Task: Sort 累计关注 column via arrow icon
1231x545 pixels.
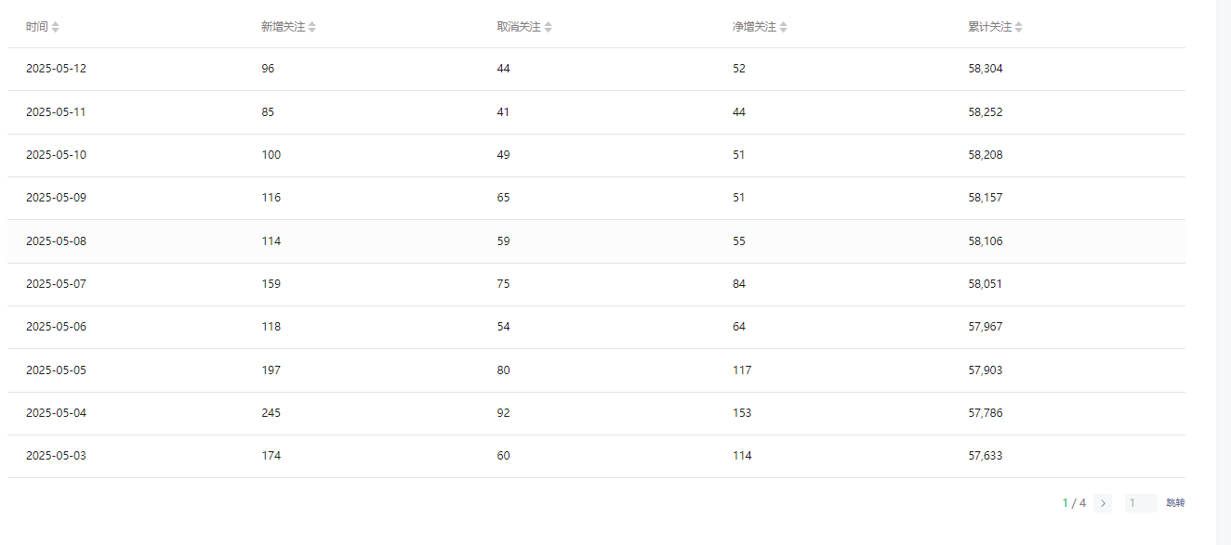Action: [x=1019, y=27]
